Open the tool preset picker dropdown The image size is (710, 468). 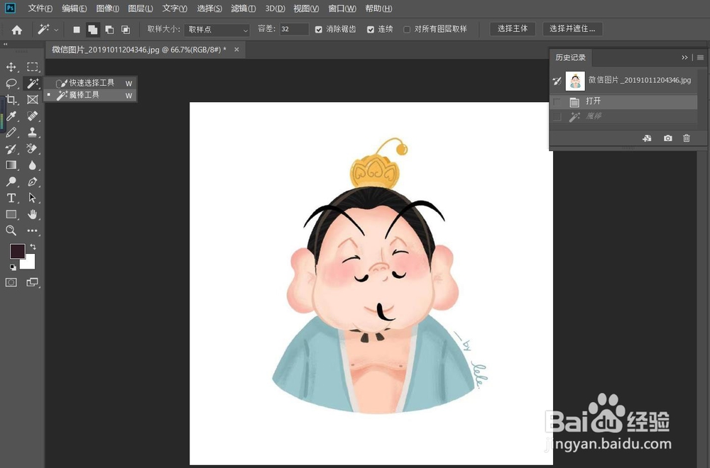pos(57,29)
